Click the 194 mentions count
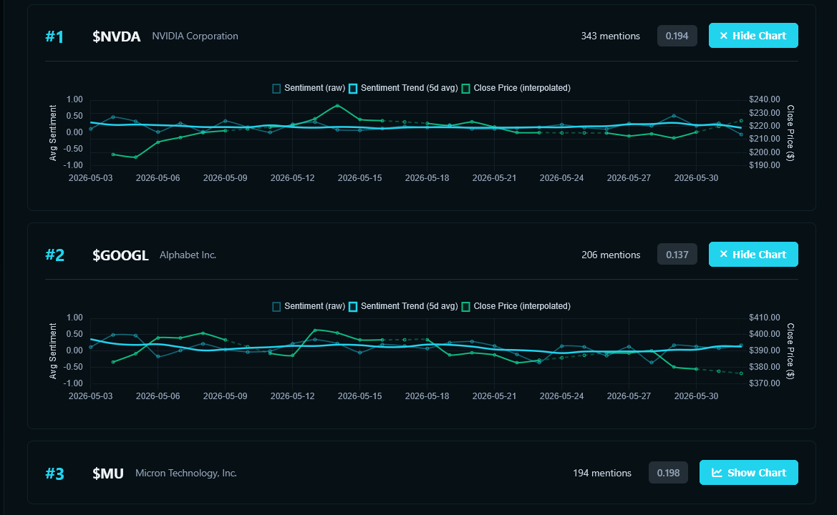Image resolution: width=837 pixels, height=515 pixels. point(602,473)
